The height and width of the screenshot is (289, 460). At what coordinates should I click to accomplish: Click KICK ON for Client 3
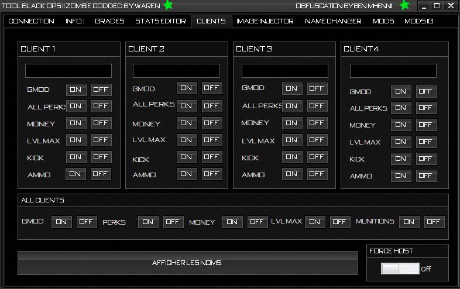pos(292,157)
